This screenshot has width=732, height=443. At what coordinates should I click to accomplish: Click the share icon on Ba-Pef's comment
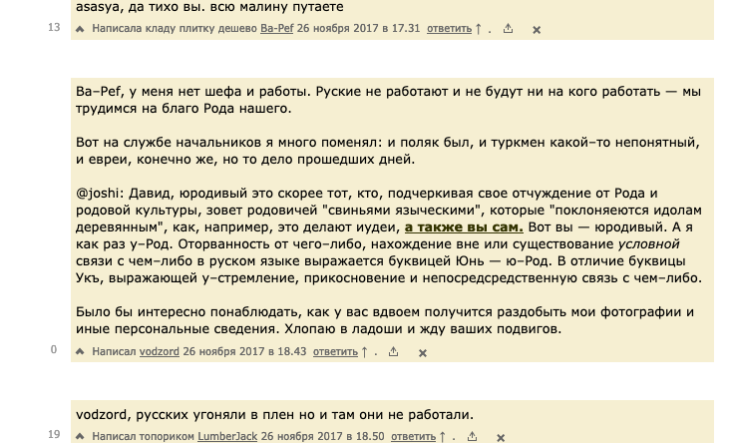[x=508, y=29]
